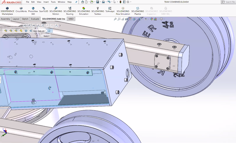Screen dimensions: 236x143
Task: Expand the Options gear dropdown arrow
Action: 131,2
